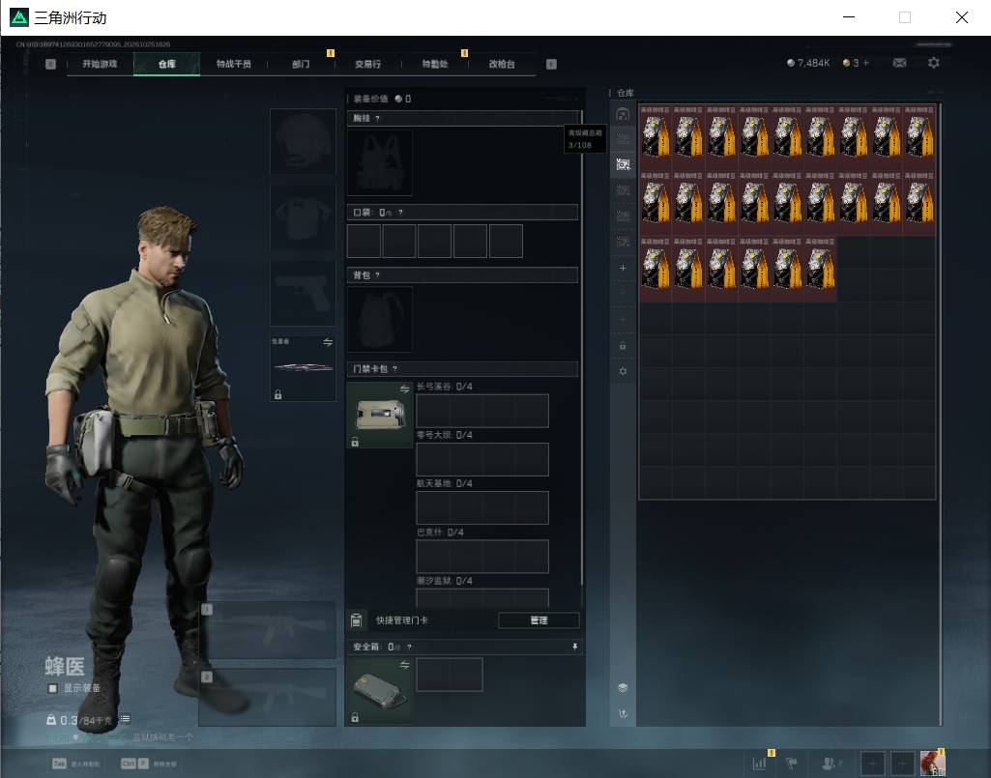Show help for 安全箱 capacity
This screenshot has width=991, height=778.
(x=410, y=647)
